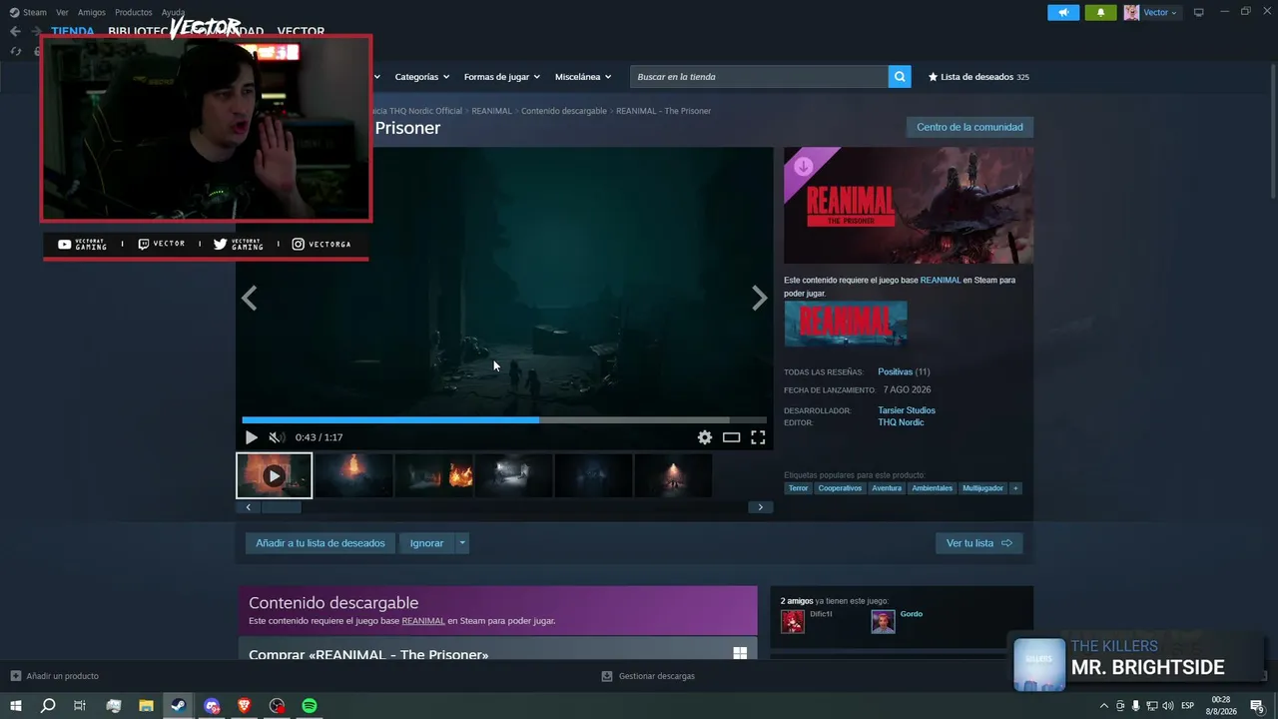Click the Ignorar button

[x=426, y=543]
